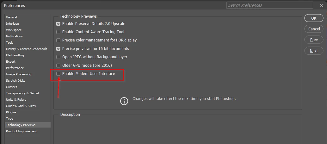This screenshot has width=327, height=144.
Task: Open the General preferences category
Action: (28, 17)
